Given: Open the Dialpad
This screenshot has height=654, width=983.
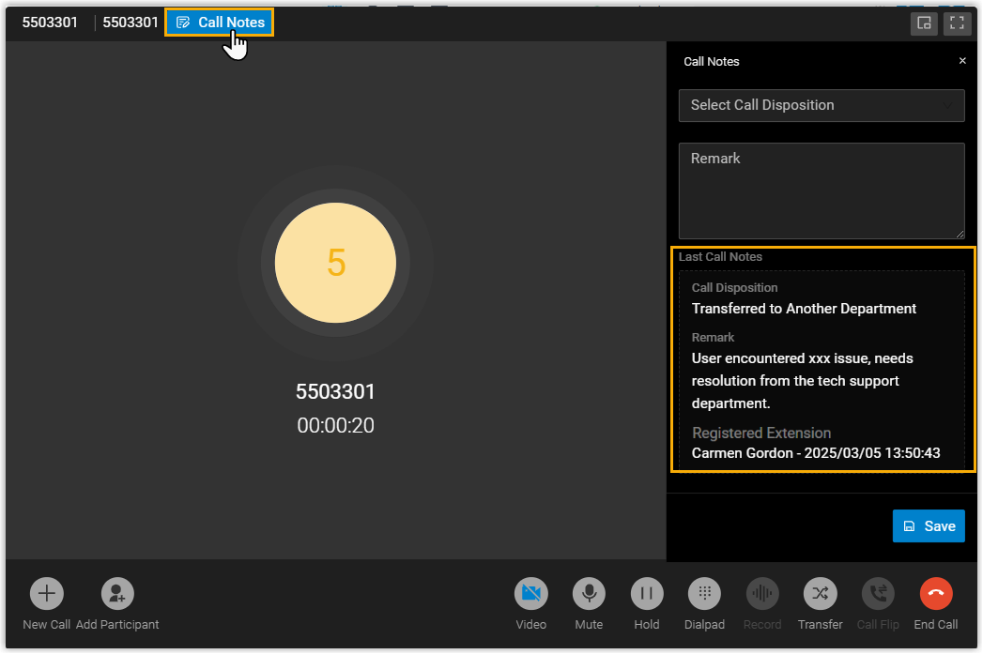Looking at the screenshot, I should (x=704, y=593).
